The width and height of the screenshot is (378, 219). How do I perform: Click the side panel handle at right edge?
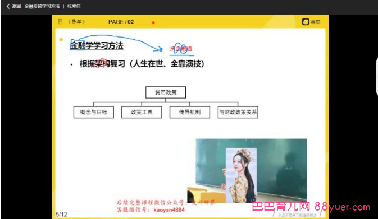click(x=377, y=76)
